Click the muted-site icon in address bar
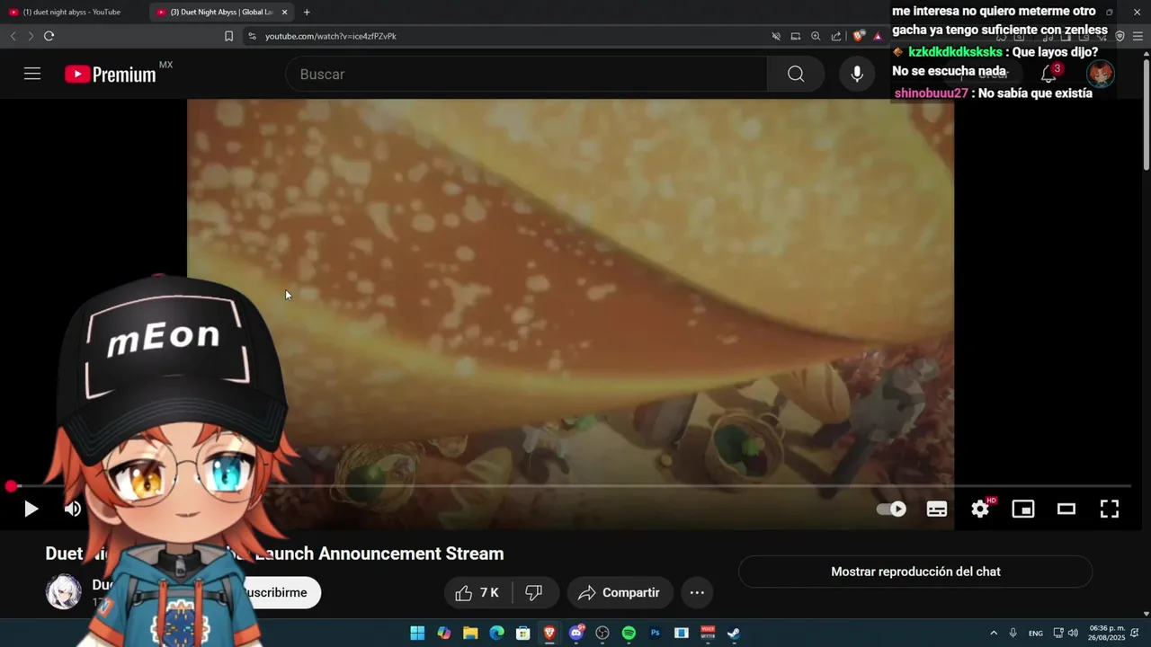This screenshot has height=647, width=1151. 775,36
